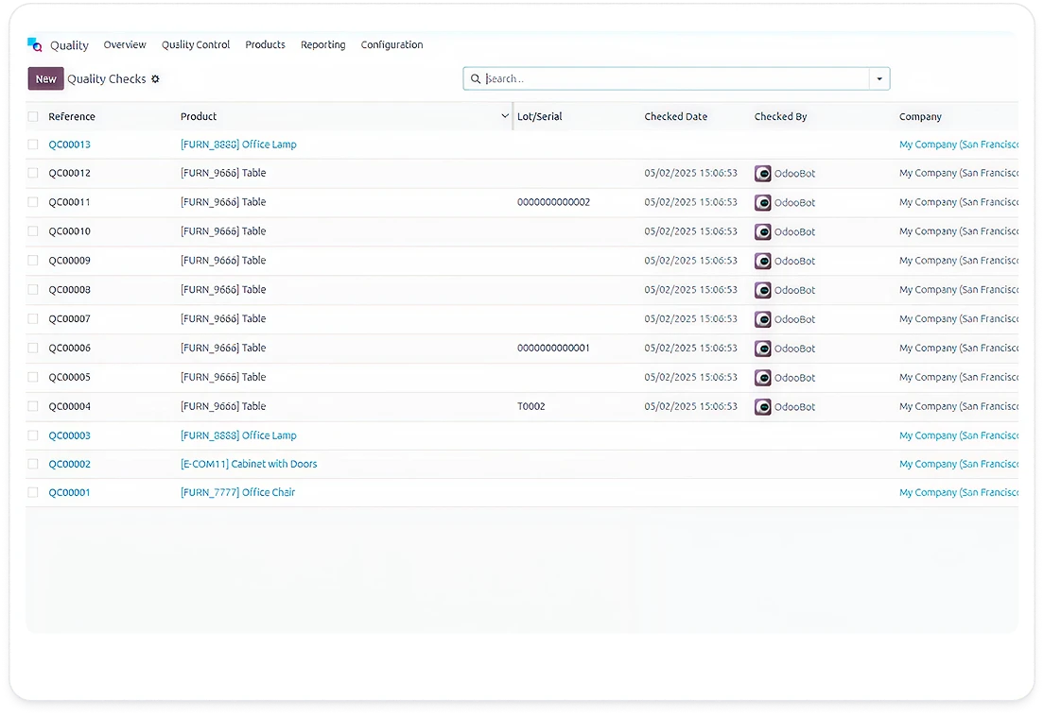
Task: Click the magnifier icon in search bar
Action: tap(476, 79)
